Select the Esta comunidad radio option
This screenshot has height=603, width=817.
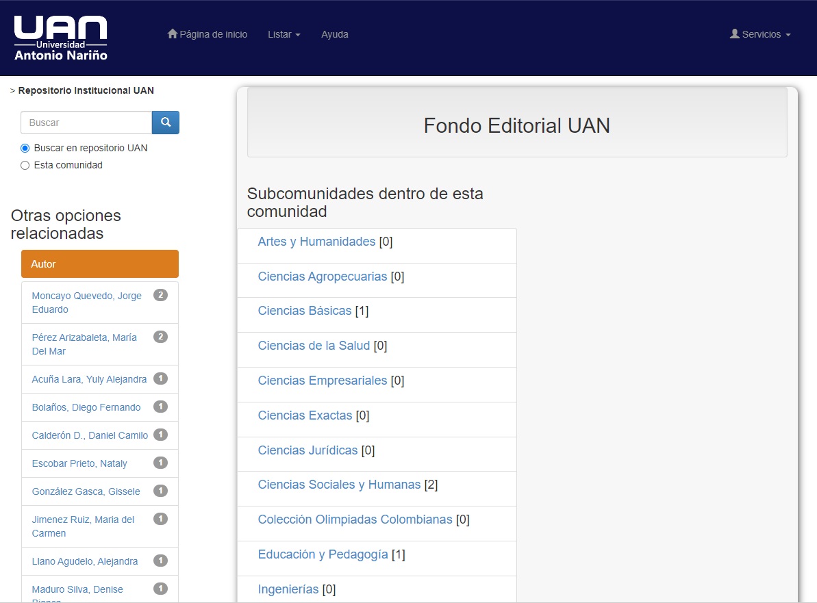(x=25, y=166)
